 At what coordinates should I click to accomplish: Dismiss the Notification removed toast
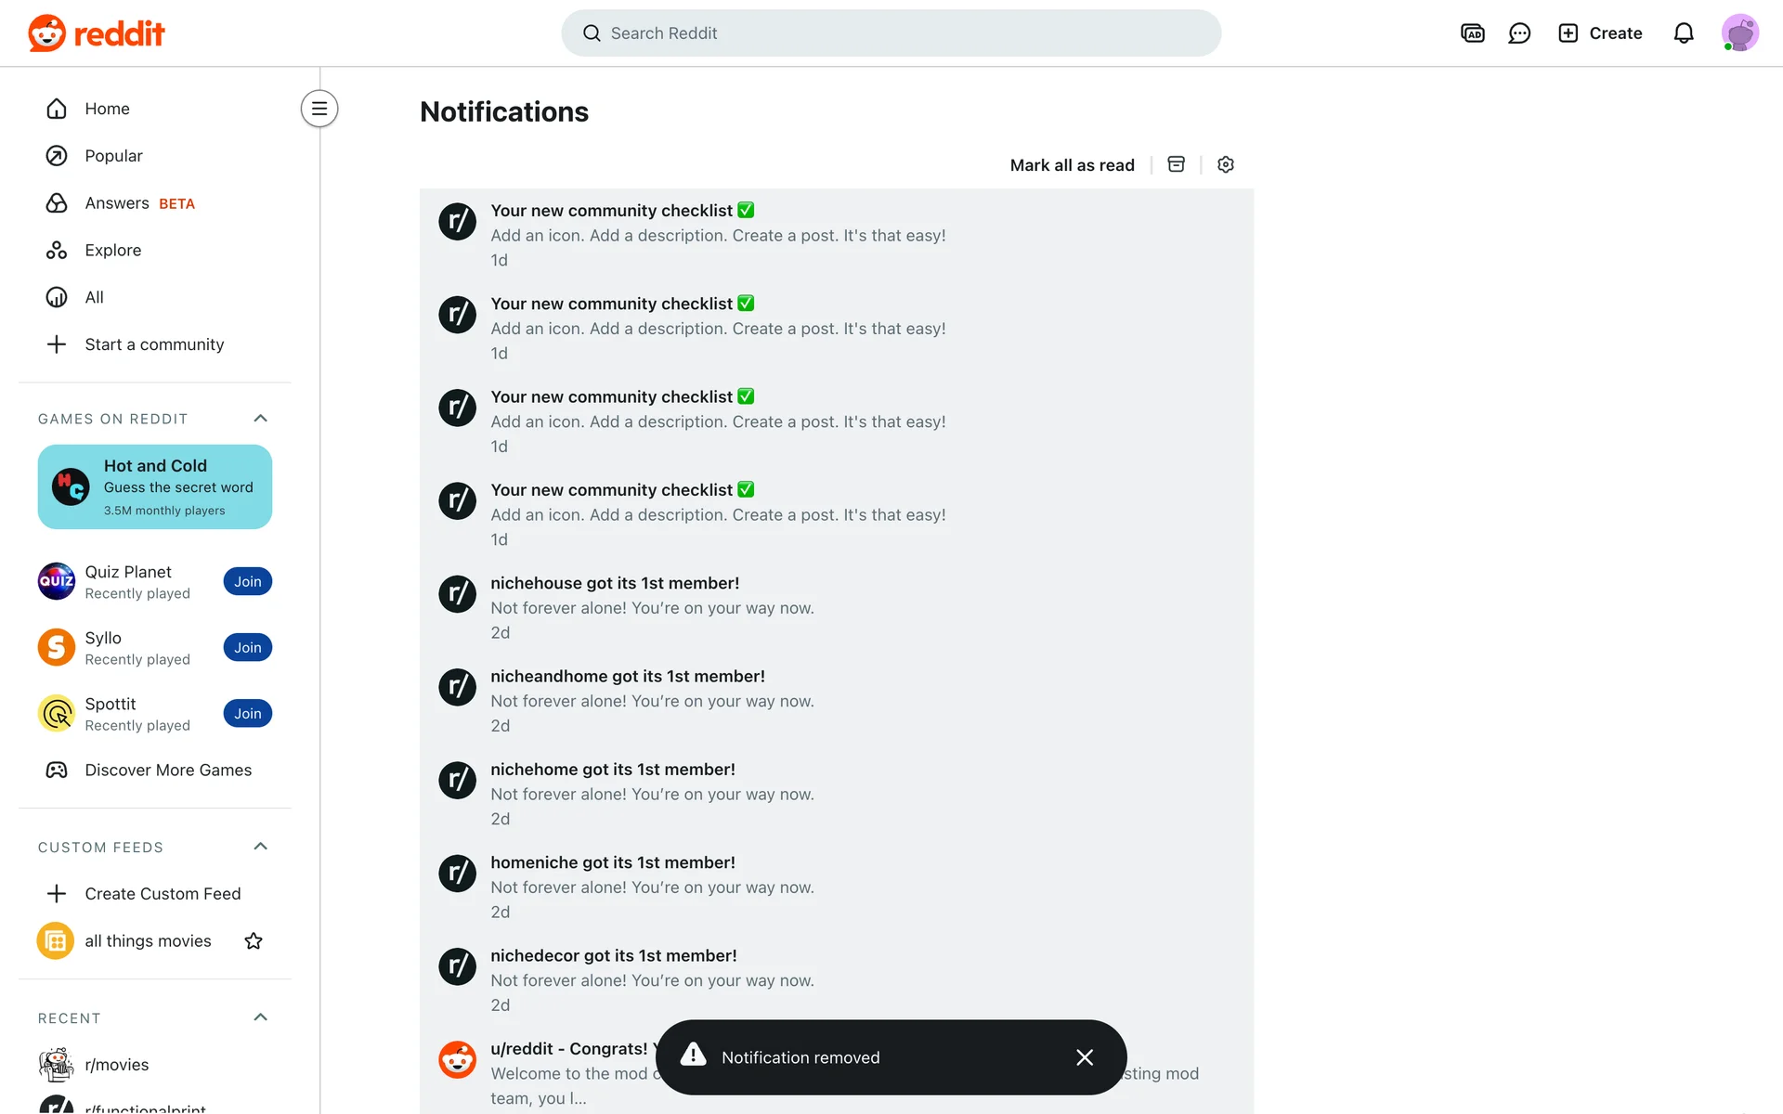coord(1085,1057)
